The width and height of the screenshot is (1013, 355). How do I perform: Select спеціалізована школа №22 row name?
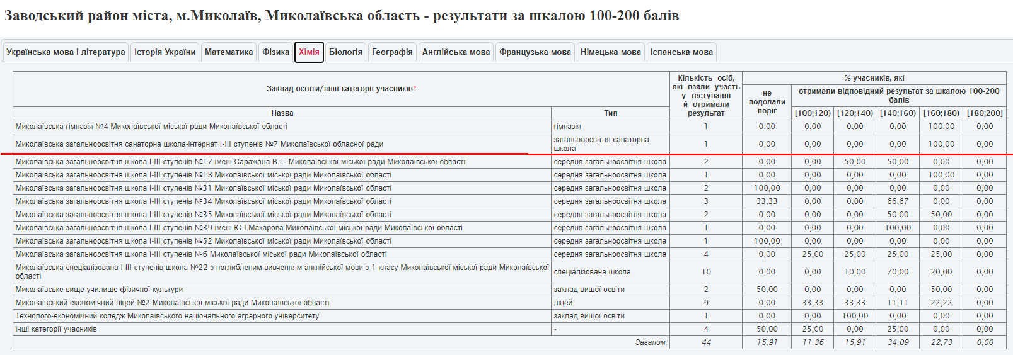pyautogui.click(x=282, y=272)
